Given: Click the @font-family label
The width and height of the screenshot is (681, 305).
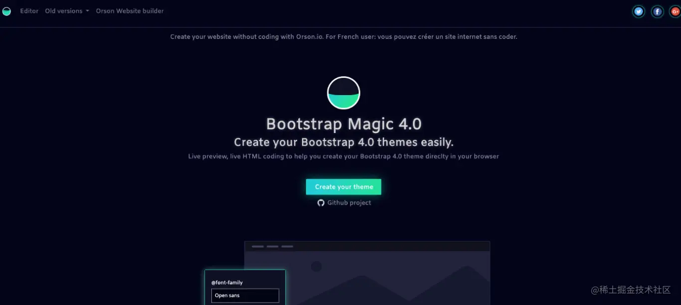Looking at the screenshot, I should (x=227, y=283).
